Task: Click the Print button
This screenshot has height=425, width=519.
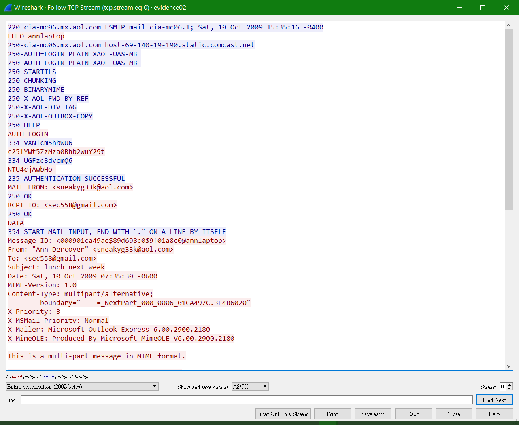Action: [332, 414]
